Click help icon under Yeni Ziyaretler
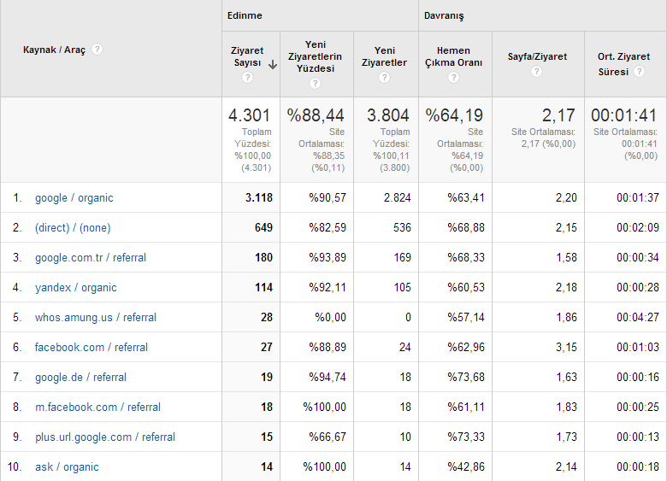The width and height of the screenshot is (667, 481). click(x=384, y=78)
